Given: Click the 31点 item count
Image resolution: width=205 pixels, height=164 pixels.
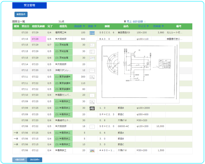Looking at the screenshot, I should [x=61, y=22].
